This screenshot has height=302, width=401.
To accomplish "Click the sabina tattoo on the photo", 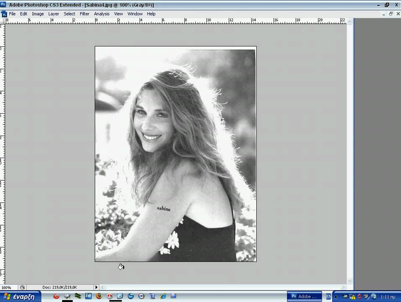I will (164, 208).
